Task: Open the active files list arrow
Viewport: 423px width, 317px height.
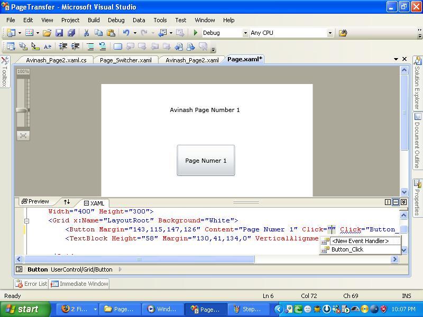Action: click(x=396, y=59)
